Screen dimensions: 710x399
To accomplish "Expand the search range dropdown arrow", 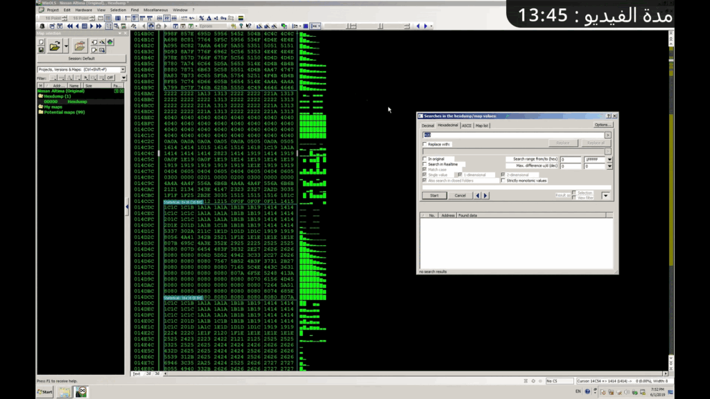I will pyautogui.click(x=609, y=159).
